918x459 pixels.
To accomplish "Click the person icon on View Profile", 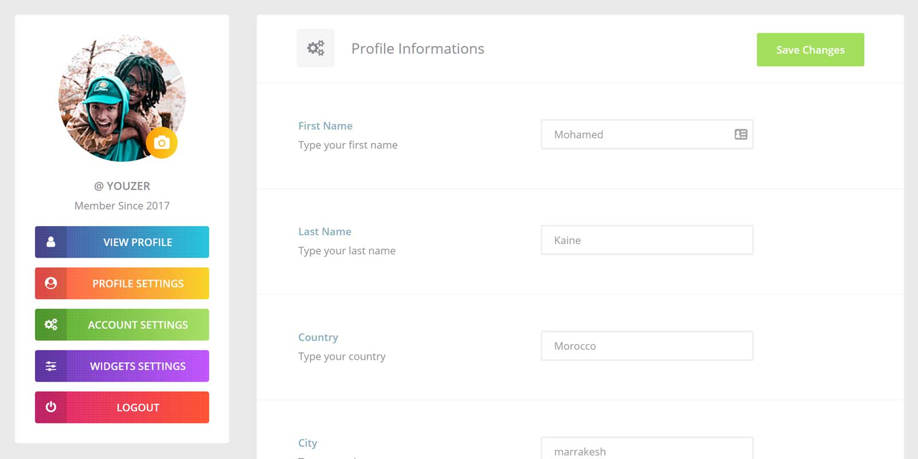I will pos(51,242).
